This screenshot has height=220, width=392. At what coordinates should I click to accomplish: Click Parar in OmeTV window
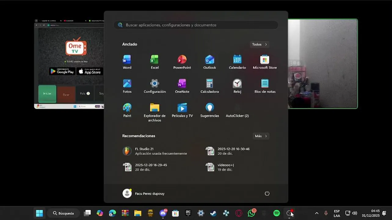pyautogui.click(x=66, y=94)
